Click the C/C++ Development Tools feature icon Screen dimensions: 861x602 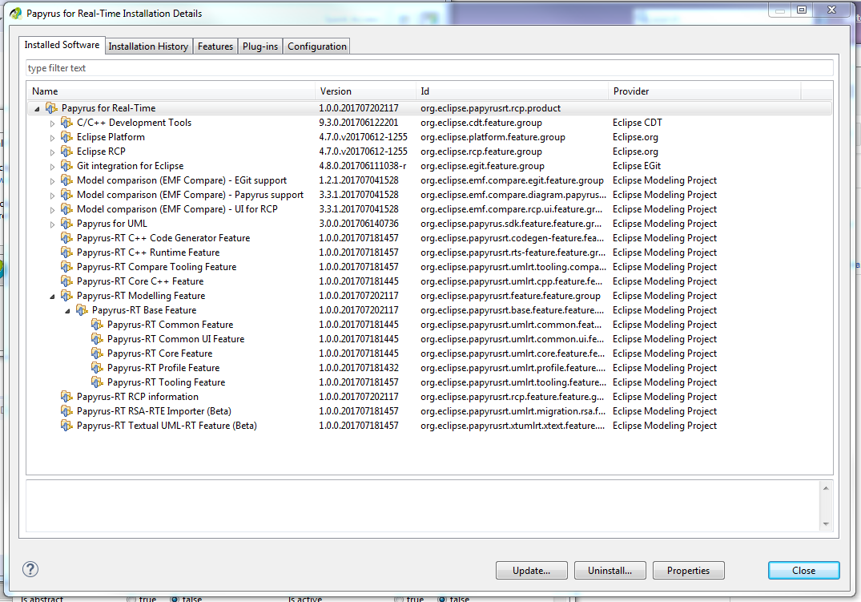tap(66, 122)
